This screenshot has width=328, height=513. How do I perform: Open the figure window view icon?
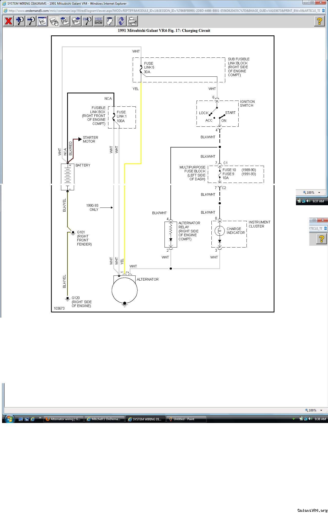pos(42,21)
